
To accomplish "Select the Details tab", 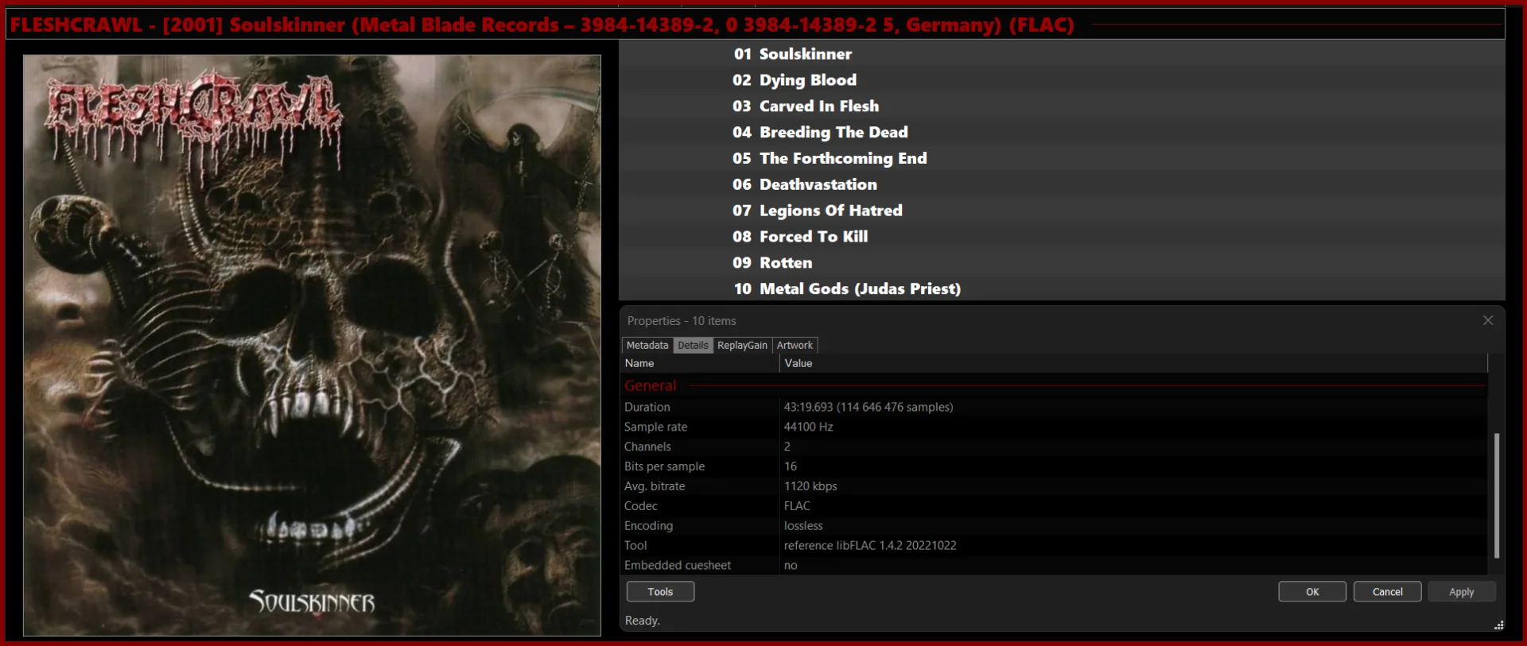I will pyautogui.click(x=693, y=345).
